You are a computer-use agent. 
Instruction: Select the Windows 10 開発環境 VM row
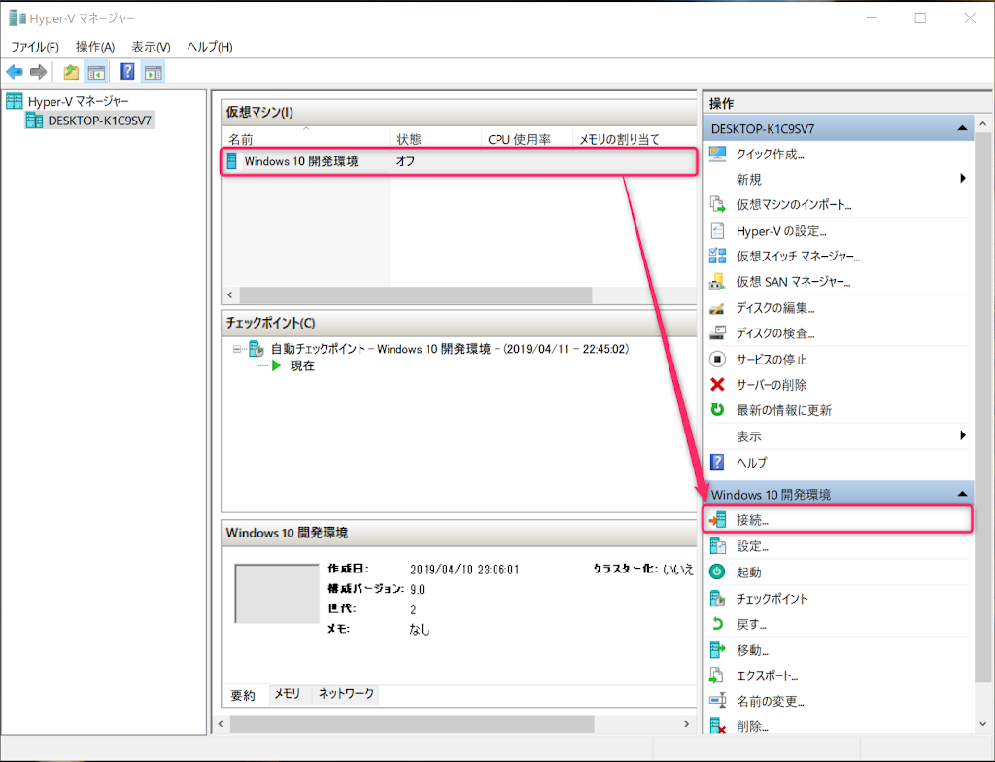(x=460, y=161)
